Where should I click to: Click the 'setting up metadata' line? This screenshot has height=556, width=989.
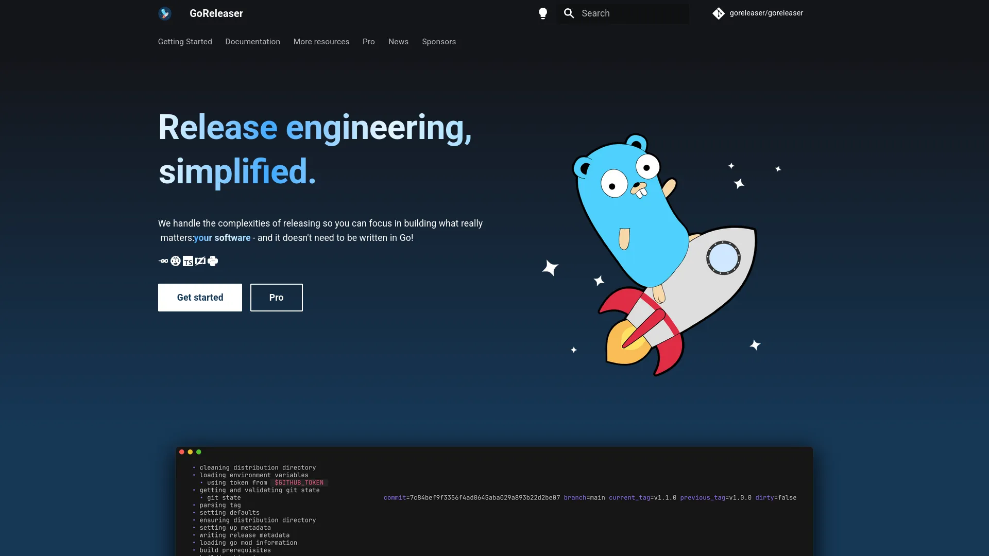(235, 528)
